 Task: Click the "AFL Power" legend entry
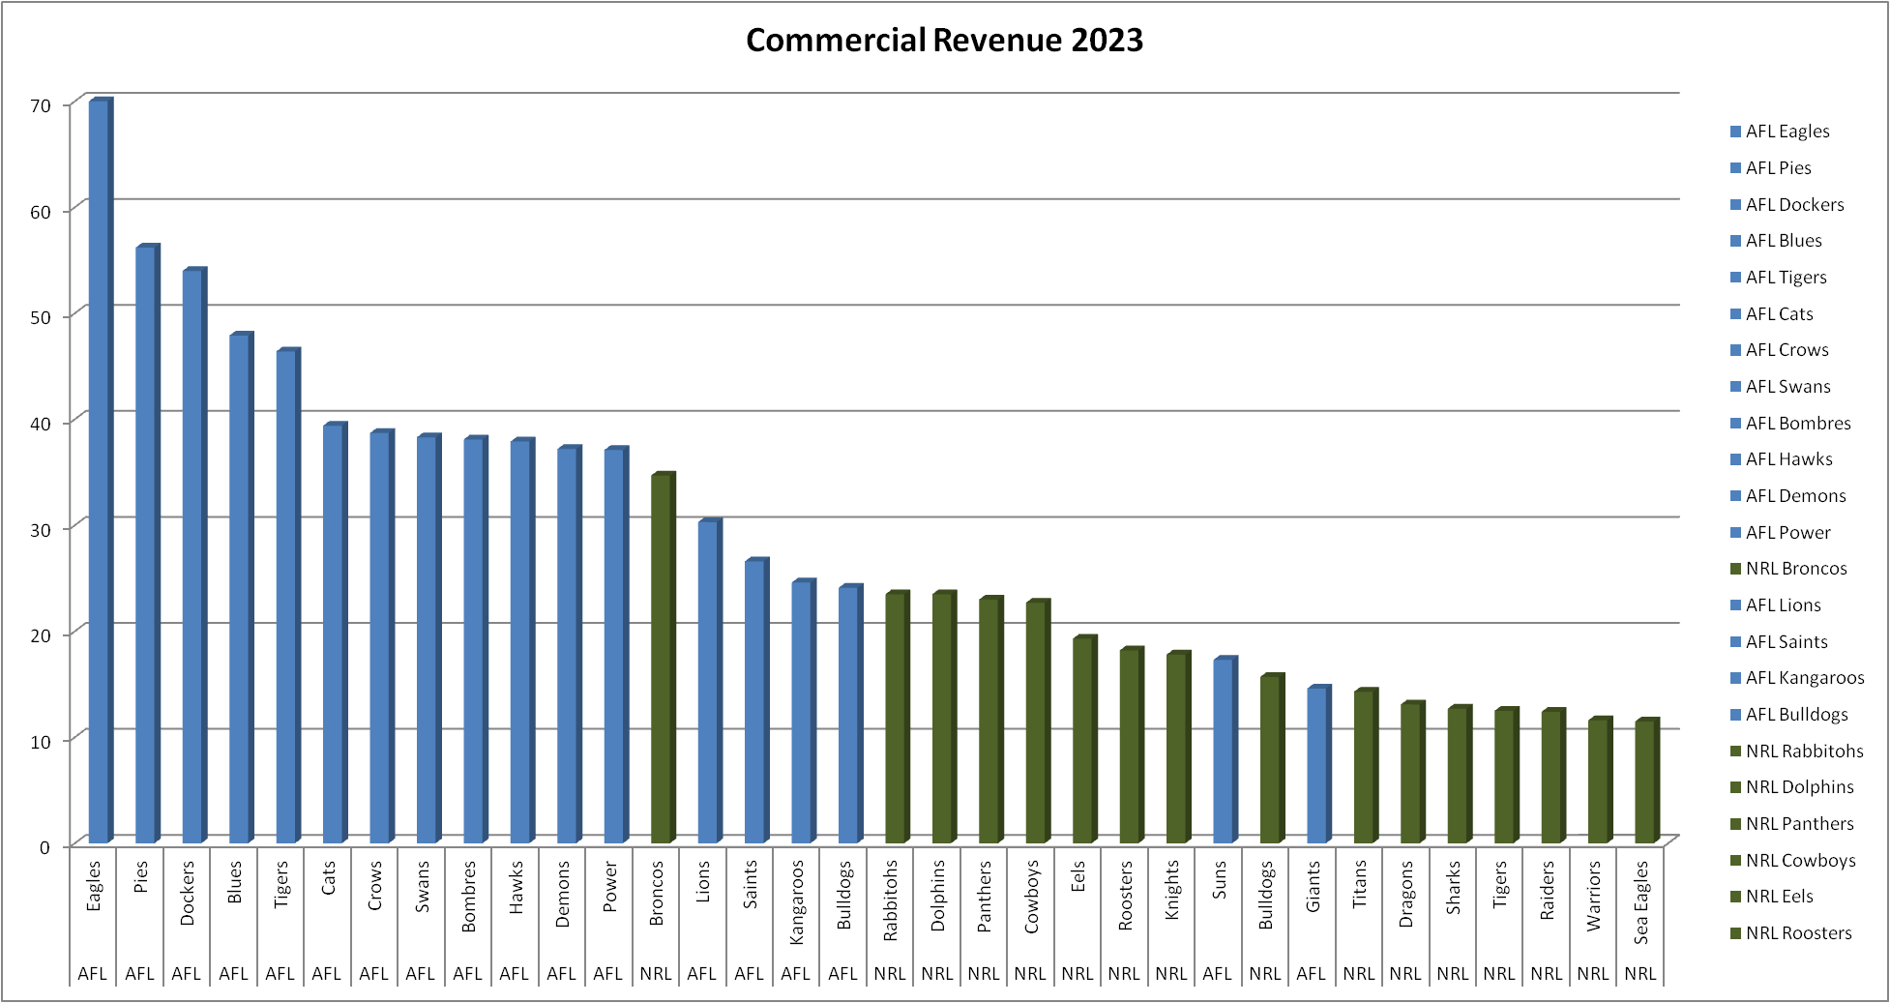(1781, 533)
